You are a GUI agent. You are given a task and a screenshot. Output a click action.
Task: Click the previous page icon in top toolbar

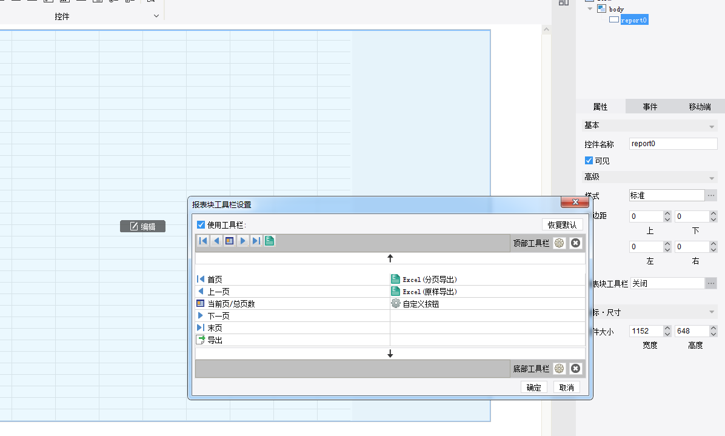[216, 241]
